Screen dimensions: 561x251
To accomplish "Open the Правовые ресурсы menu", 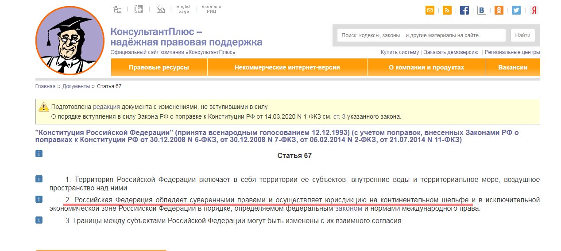I will pos(159,68).
